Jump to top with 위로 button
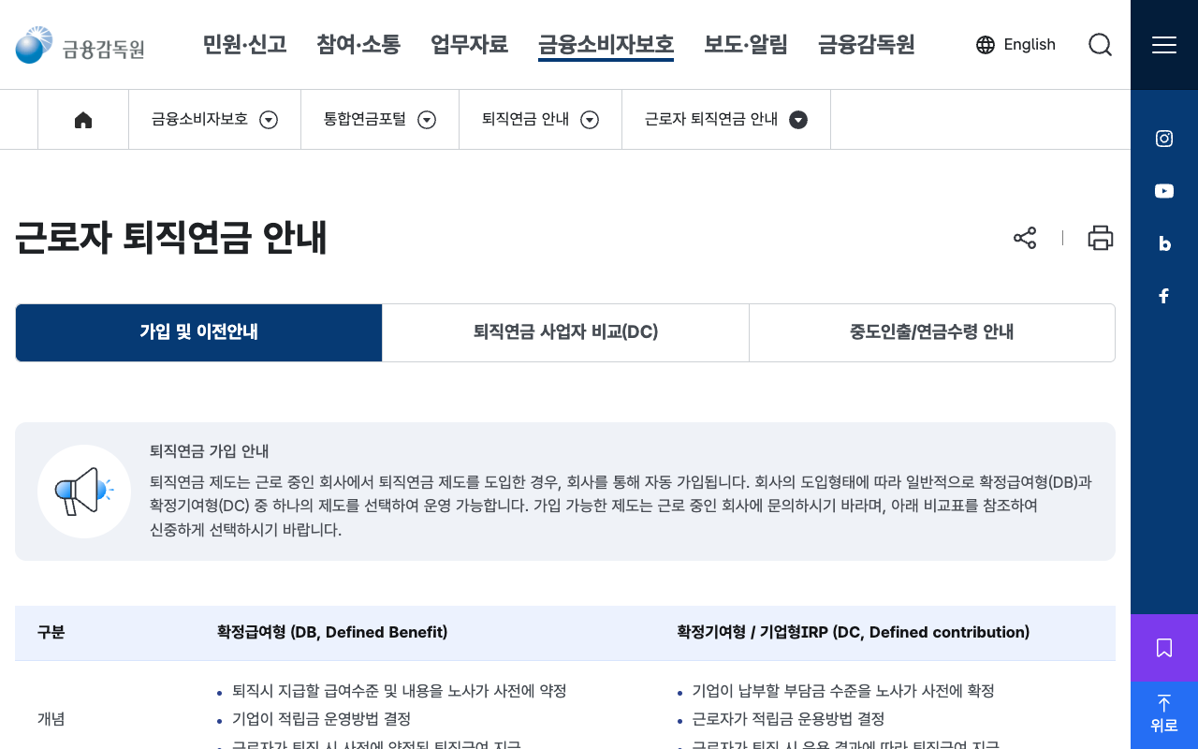 (x=1164, y=715)
